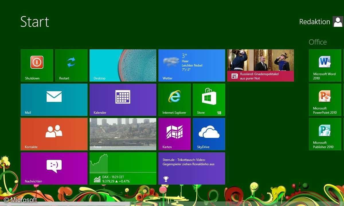
Task: Open the Wetter weather tile
Action: [192, 66]
